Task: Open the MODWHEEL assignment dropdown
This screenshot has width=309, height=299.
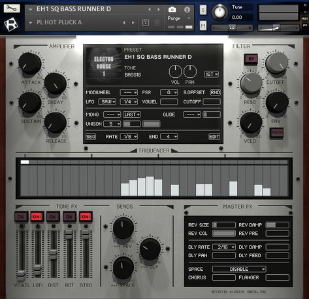Action: (129, 92)
